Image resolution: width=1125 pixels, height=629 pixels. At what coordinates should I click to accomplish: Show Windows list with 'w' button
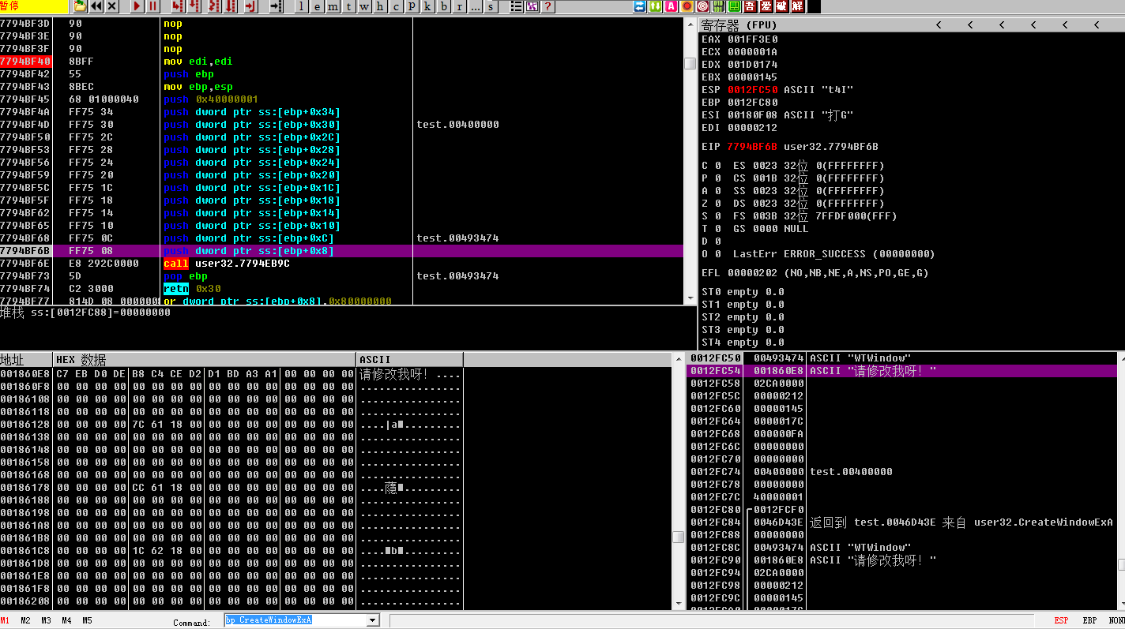coord(364,6)
